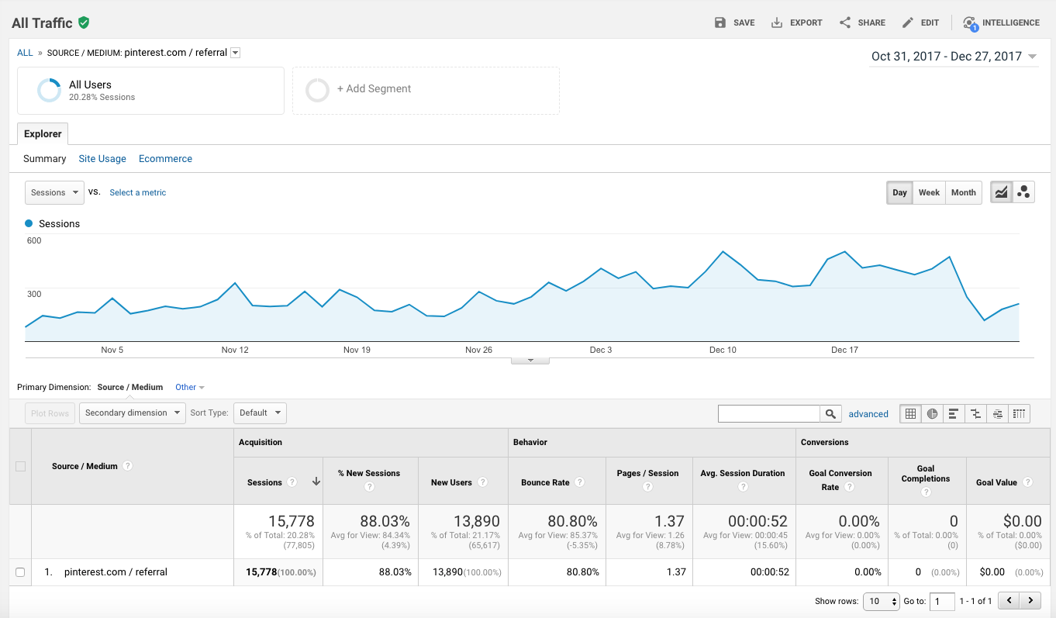Collapse the chart using the handle below timeline
The height and width of the screenshot is (618, 1056).
point(530,360)
